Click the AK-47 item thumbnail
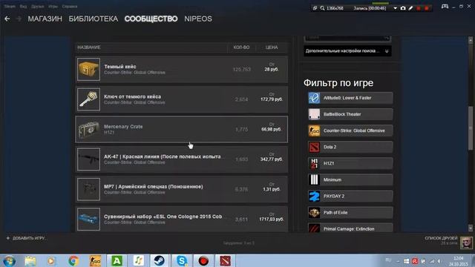The width and height of the screenshot is (475, 267). tap(88, 159)
